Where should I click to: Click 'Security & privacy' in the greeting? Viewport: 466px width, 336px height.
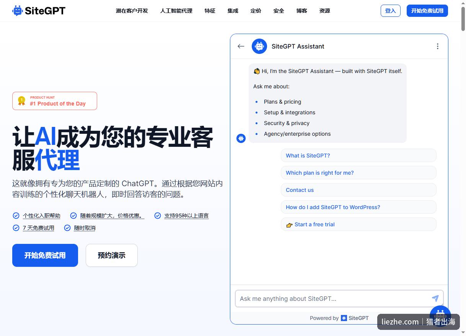[x=287, y=123]
